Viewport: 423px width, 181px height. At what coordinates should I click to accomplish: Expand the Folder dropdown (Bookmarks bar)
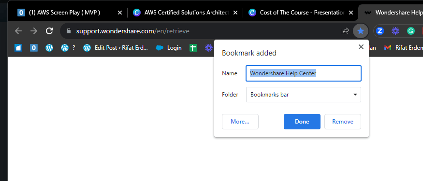[304, 95]
